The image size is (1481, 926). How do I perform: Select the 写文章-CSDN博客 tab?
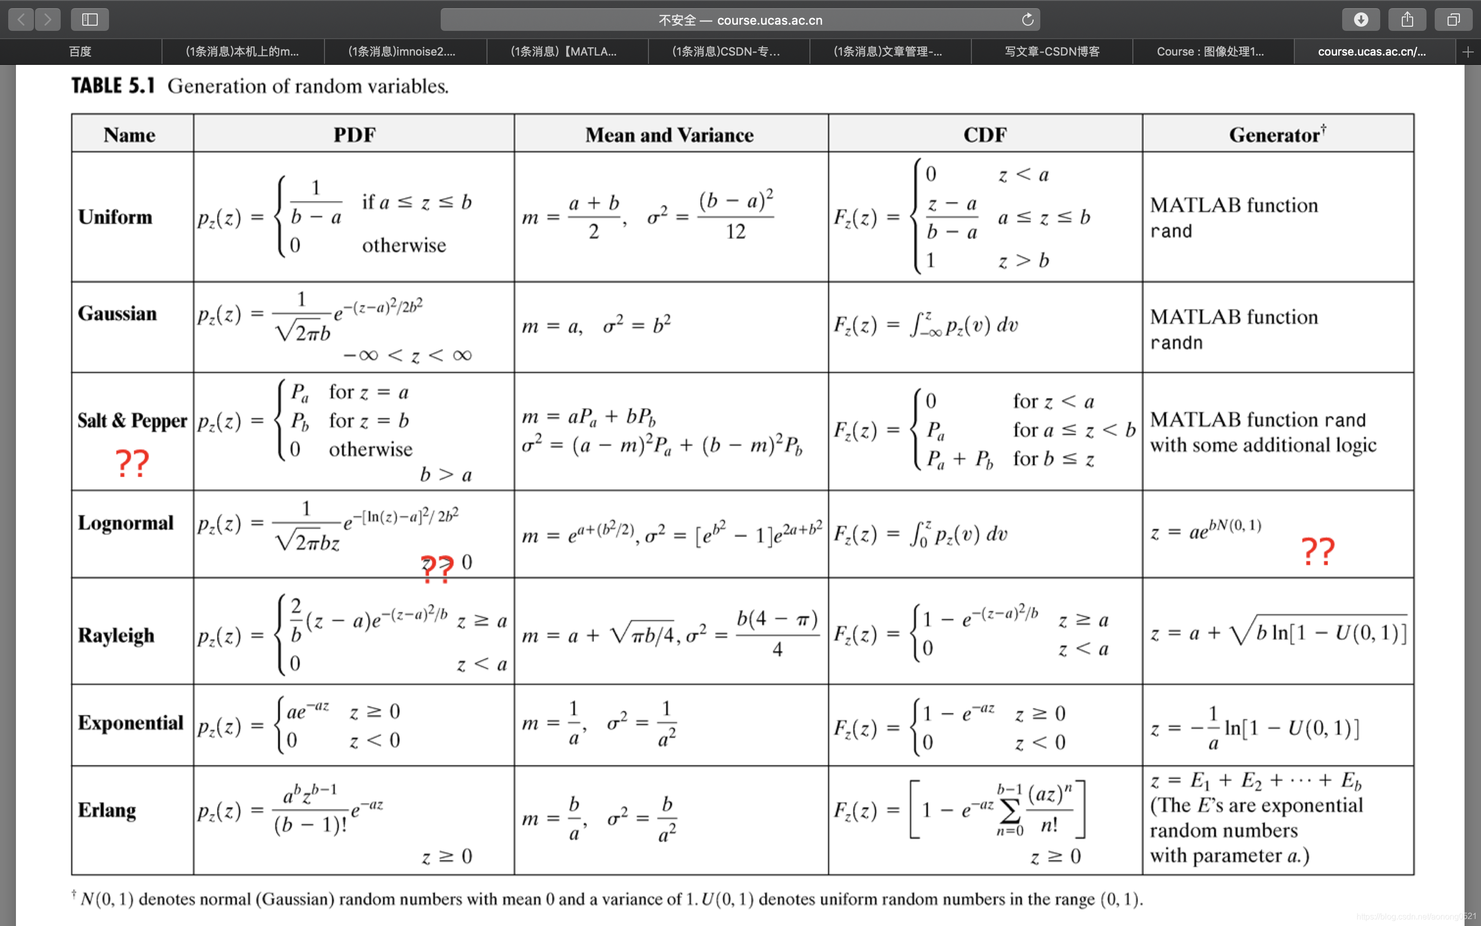click(1052, 52)
